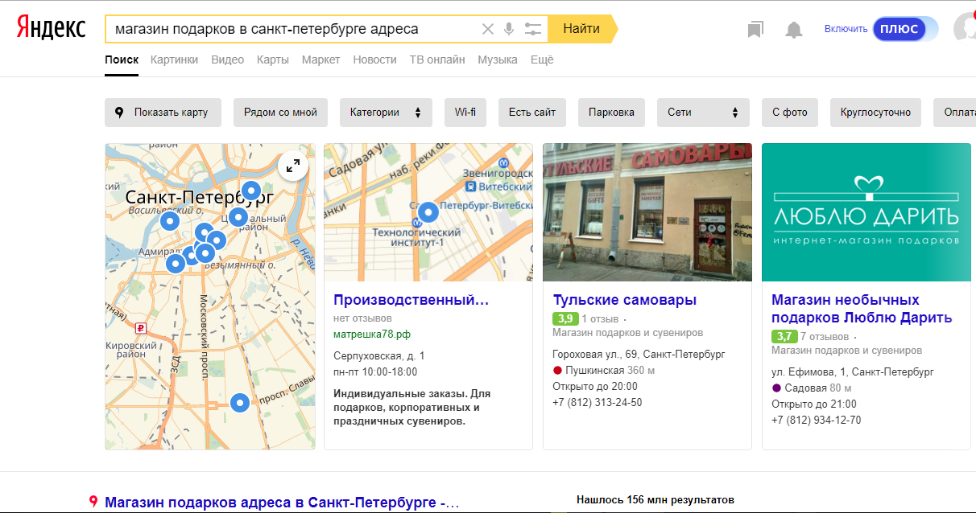Expand the map to fullscreen

[293, 166]
